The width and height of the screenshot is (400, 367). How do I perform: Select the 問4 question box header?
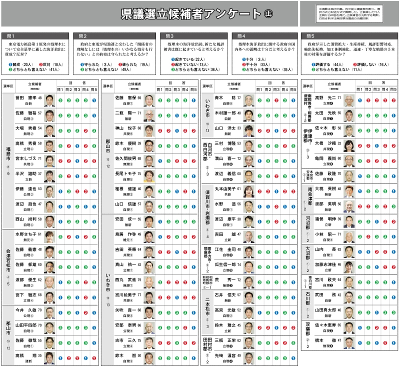pos(265,36)
